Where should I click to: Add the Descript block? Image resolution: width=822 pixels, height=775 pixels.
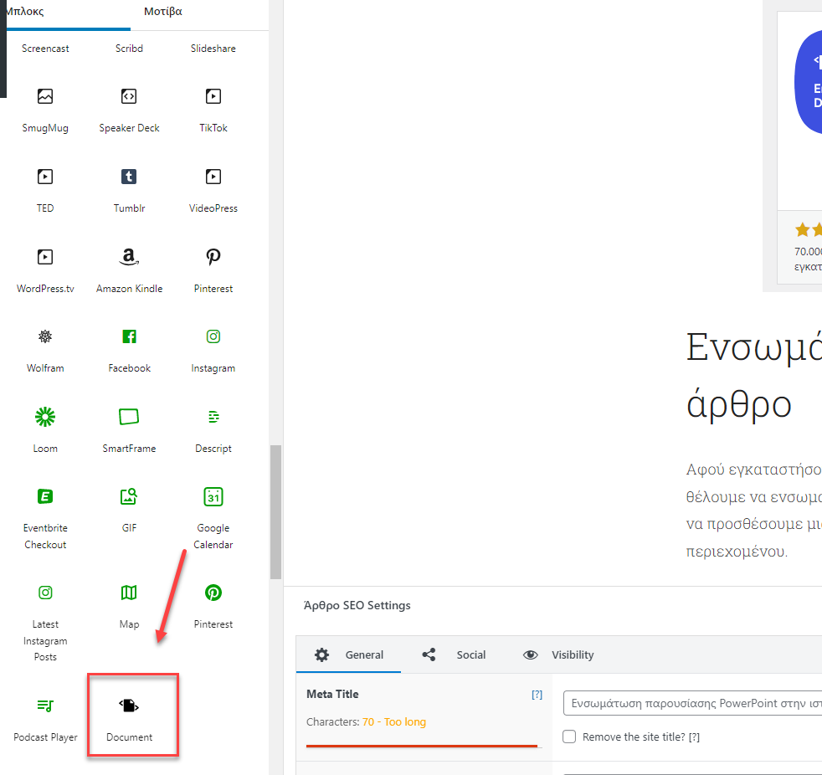pos(213,431)
